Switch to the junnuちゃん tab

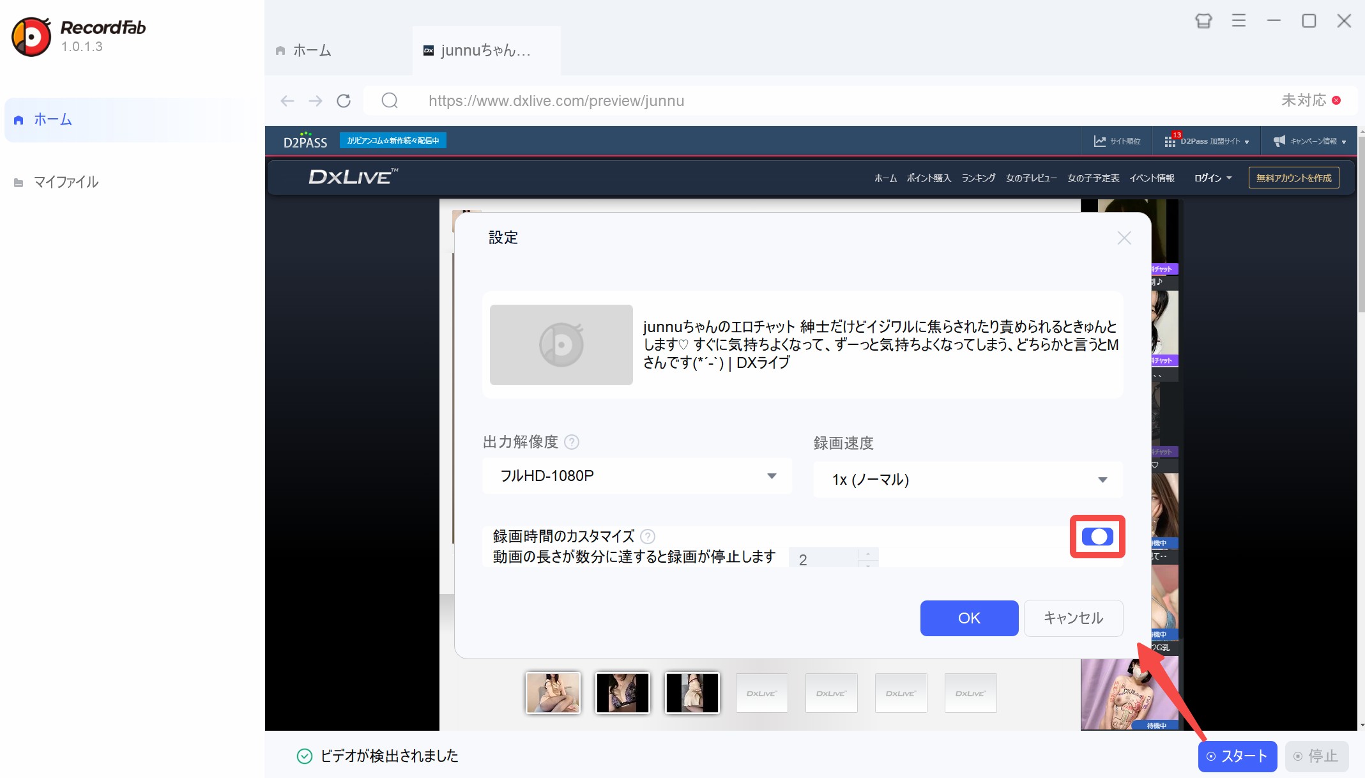(486, 50)
